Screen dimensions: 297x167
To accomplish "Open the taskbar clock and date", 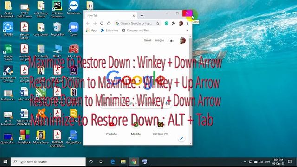I will [278, 162].
